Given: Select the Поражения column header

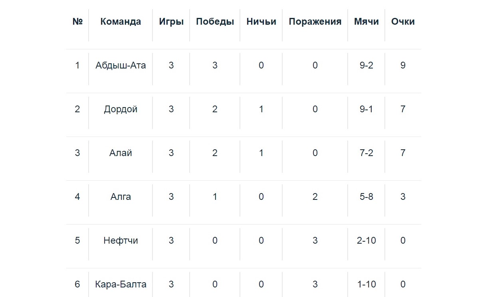Looking at the screenshot, I should [x=315, y=21].
